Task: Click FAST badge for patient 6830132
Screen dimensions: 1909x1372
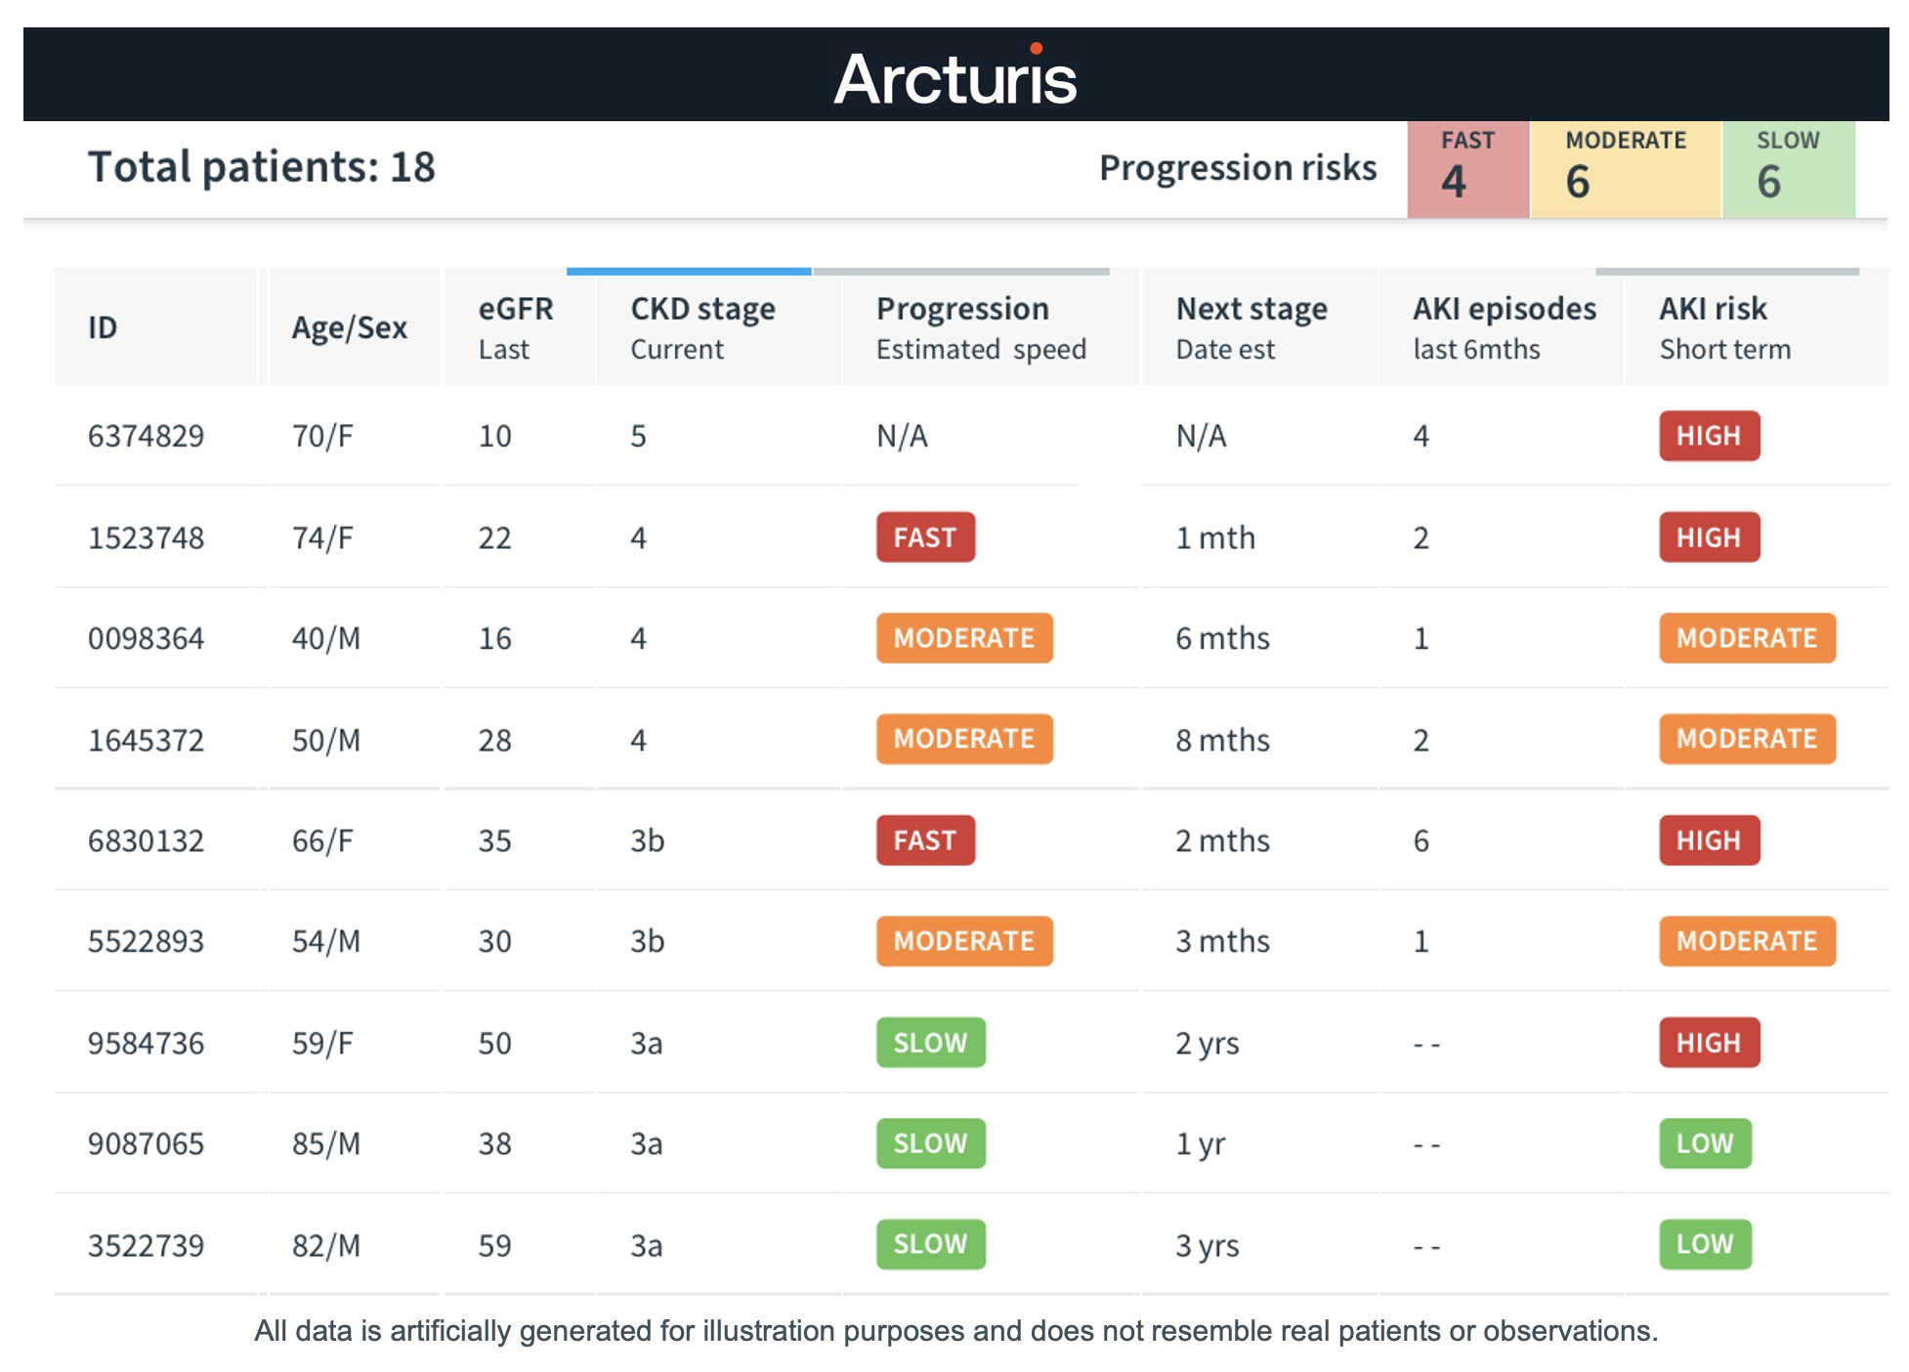Action: [x=925, y=840]
